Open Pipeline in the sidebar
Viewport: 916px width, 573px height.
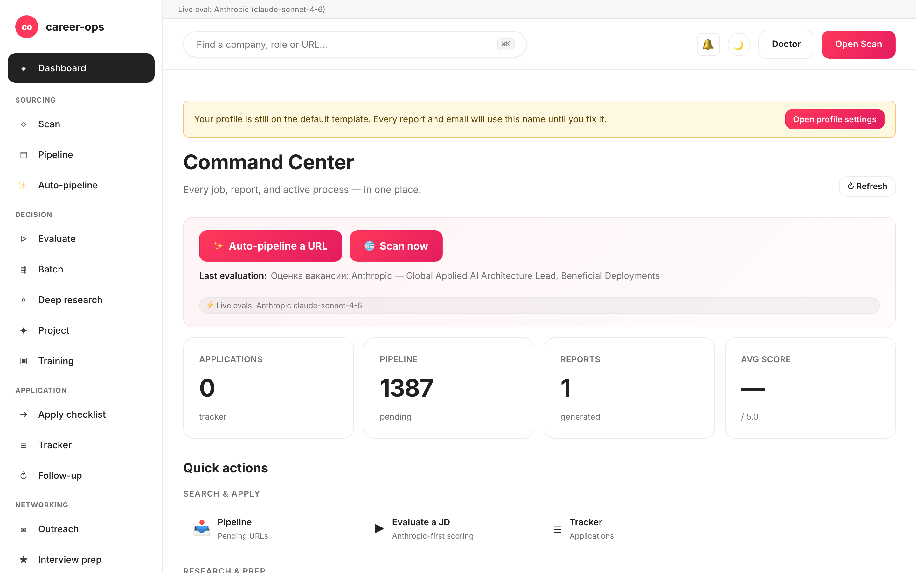[81, 155]
